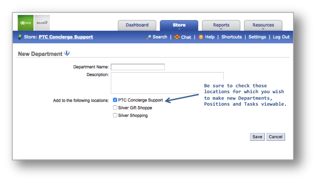Click the Log Out link

(281, 37)
